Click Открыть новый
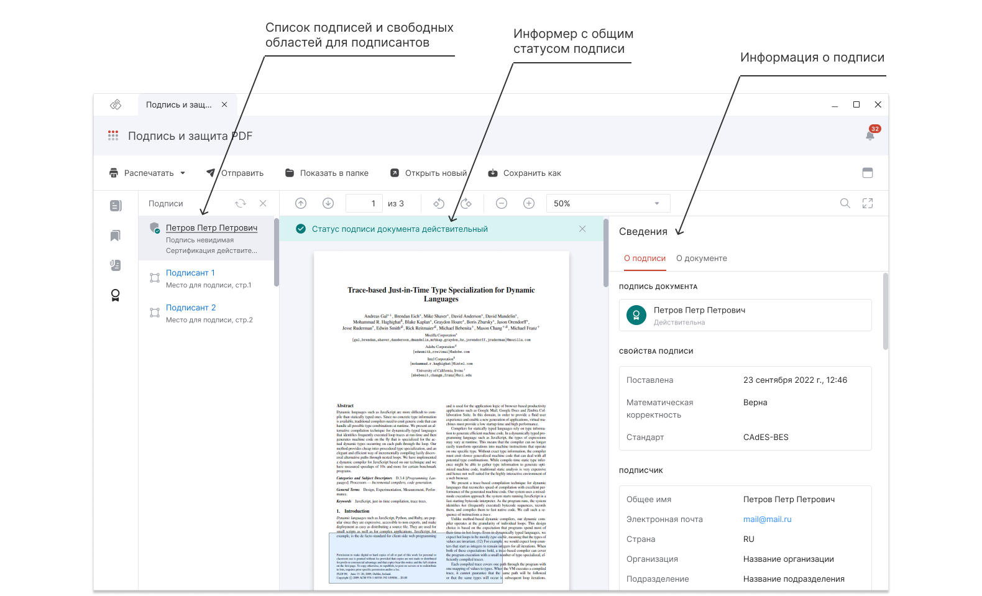 coord(428,173)
